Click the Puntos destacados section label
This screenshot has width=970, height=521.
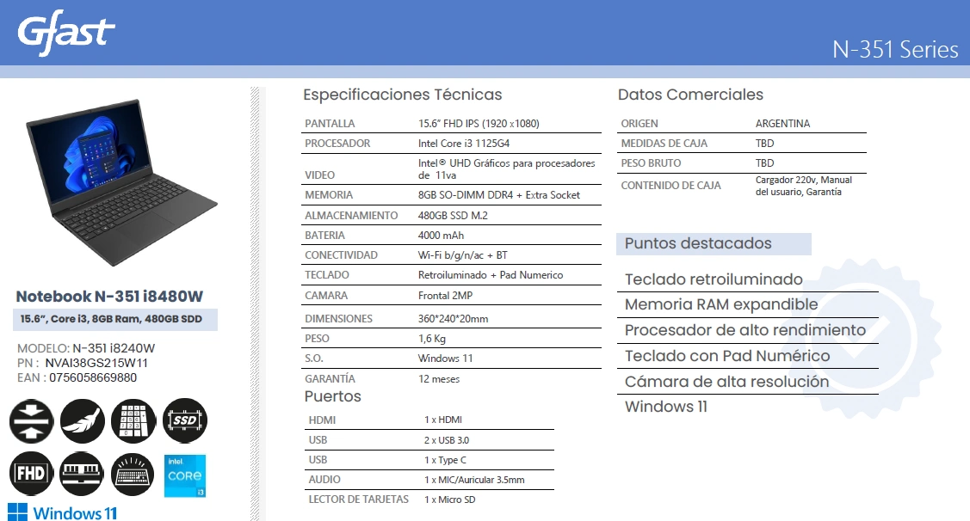[698, 243]
